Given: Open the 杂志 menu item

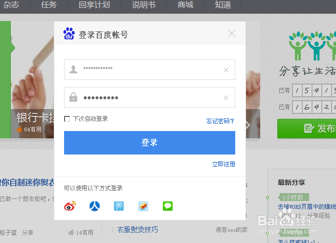Looking at the screenshot, I should [11, 5].
